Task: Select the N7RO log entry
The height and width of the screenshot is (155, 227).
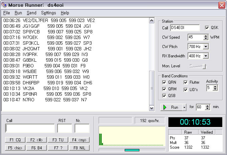Action: coord(45,100)
